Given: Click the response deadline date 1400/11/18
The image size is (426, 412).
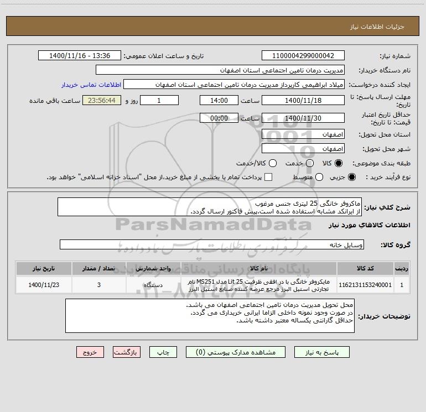Looking at the screenshot, I should [x=303, y=101].
